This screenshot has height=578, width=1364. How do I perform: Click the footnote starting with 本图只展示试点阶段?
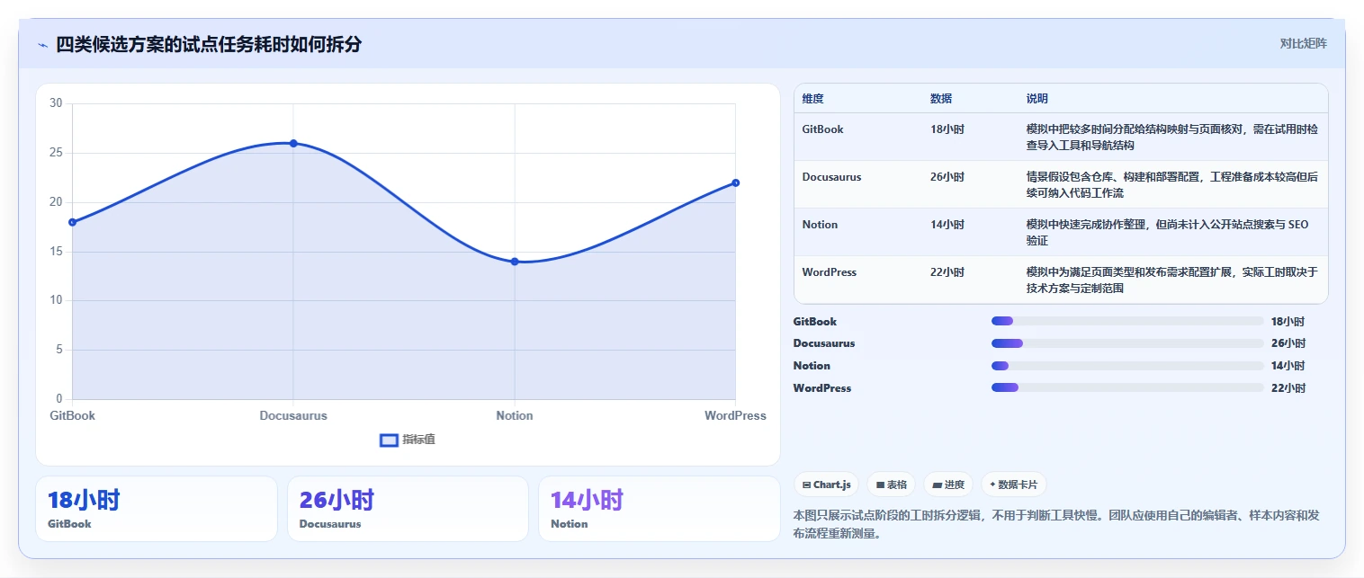[1056, 524]
